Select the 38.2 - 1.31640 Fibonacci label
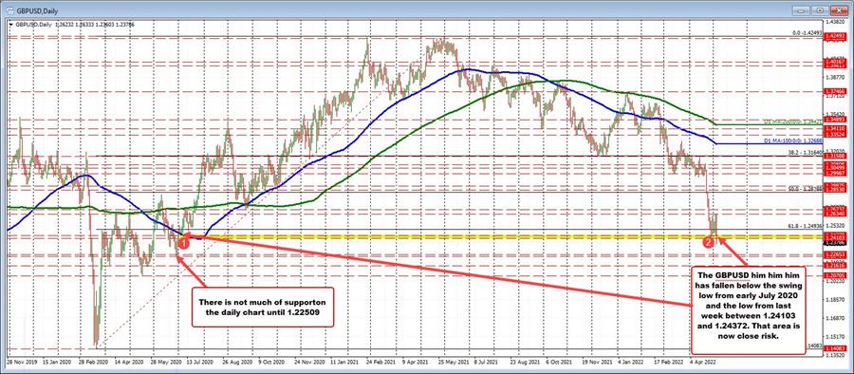 (x=806, y=152)
